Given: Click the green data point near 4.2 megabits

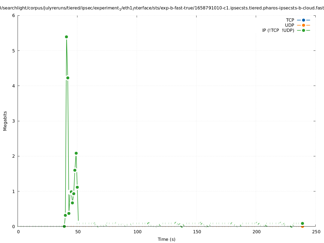Looking at the screenshot, I should (68, 78).
